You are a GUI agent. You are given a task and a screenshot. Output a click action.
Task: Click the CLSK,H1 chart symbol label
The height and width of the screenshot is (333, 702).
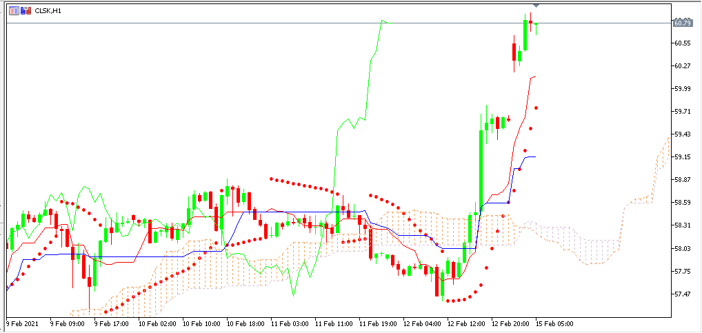tap(48, 10)
